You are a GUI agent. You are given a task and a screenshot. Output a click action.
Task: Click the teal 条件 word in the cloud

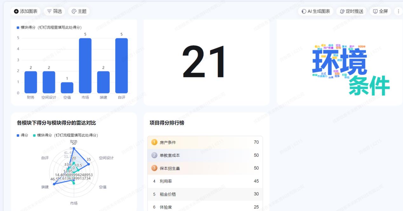[369, 86]
